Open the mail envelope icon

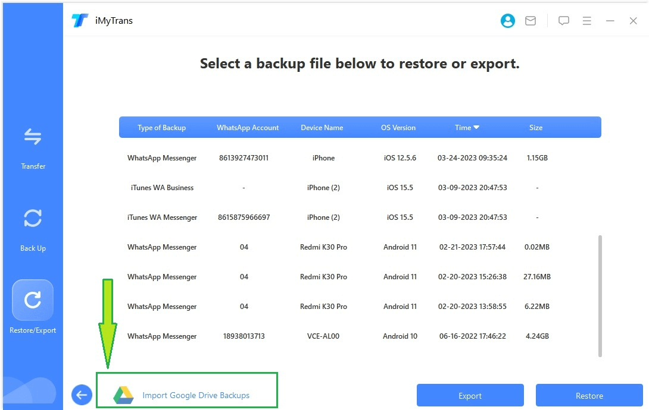tap(530, 21)
